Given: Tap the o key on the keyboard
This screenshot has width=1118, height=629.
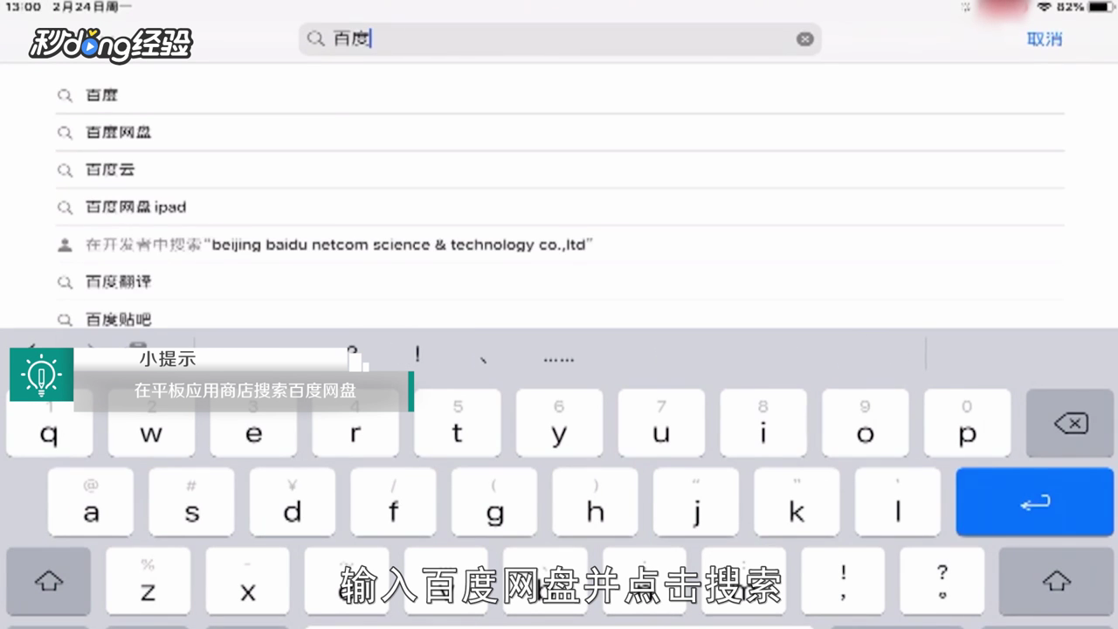Looking at the screenshot, I should [866, 423].
